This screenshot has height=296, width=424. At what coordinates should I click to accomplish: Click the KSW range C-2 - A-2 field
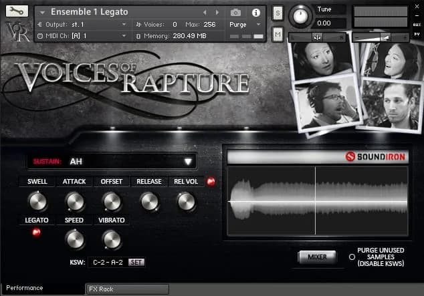coord(108,262)
